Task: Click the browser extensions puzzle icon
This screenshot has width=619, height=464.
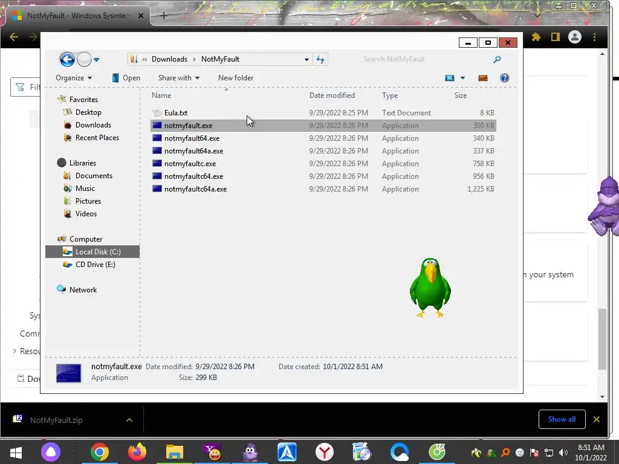Action: tap(536, 37)
